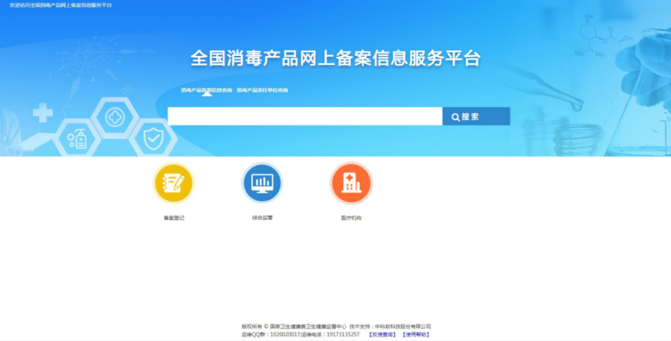Click the 综合监管 text label
Viewport: 671px width, 341px height.
(262, 218)
